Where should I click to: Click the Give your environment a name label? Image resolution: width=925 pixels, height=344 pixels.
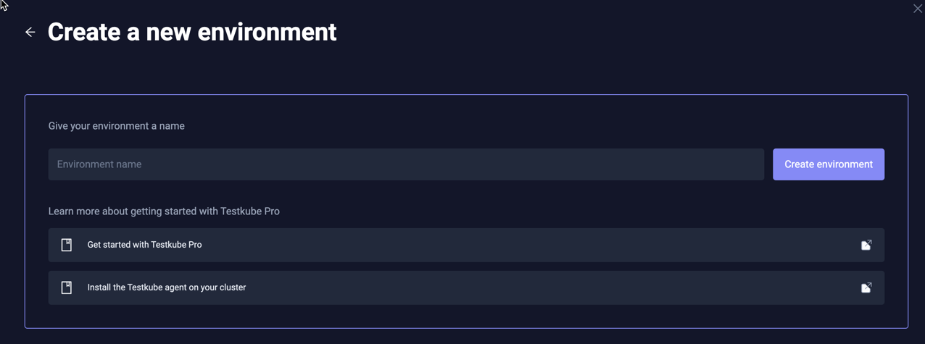point(116,126)
